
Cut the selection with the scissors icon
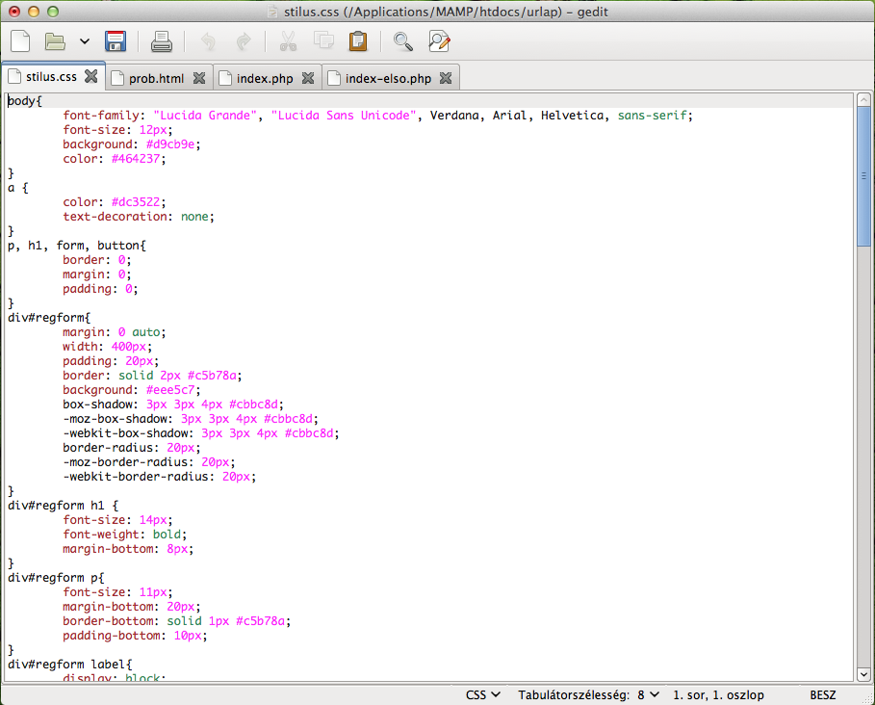tap(289, 41)
